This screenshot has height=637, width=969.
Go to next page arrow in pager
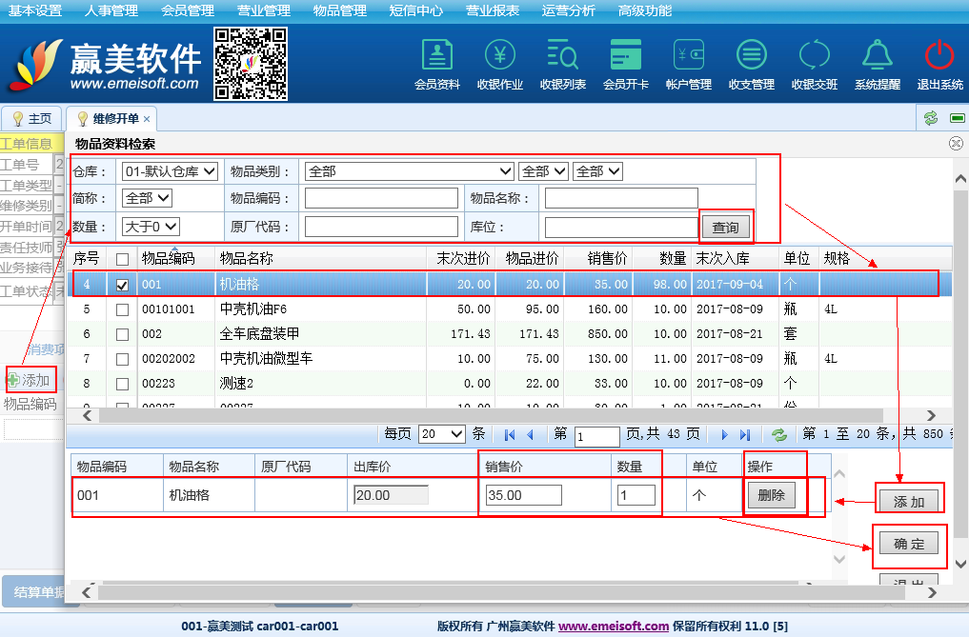724,434
